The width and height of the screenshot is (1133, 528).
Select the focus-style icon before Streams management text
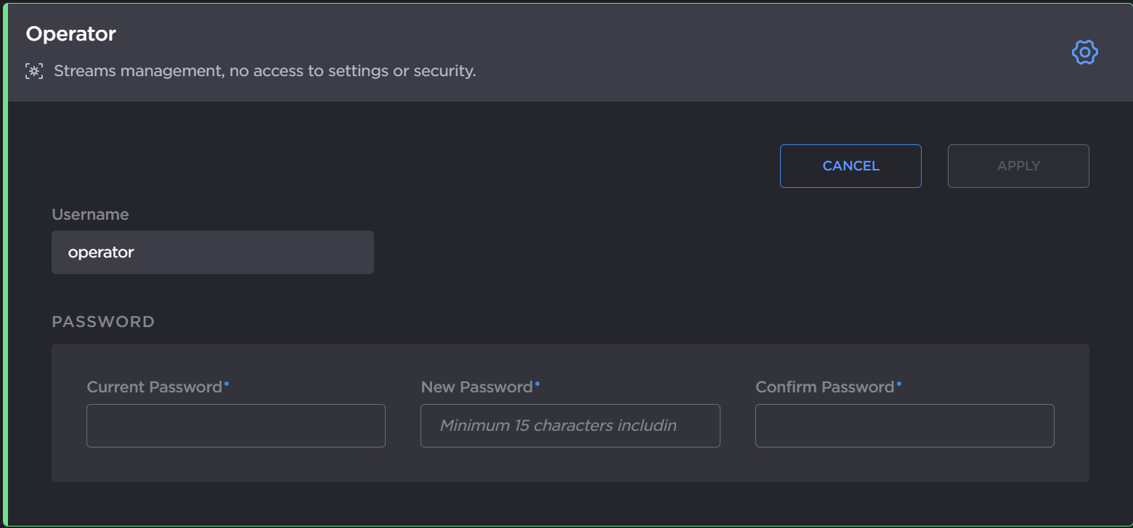point(33,70)
